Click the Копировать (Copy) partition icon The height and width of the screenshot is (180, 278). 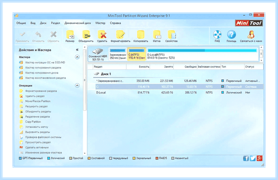pyautogui.click(x=141, y=35)
